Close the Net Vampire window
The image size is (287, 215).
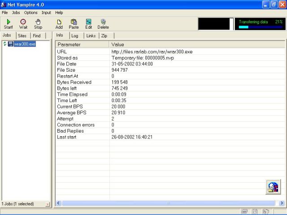282,4
